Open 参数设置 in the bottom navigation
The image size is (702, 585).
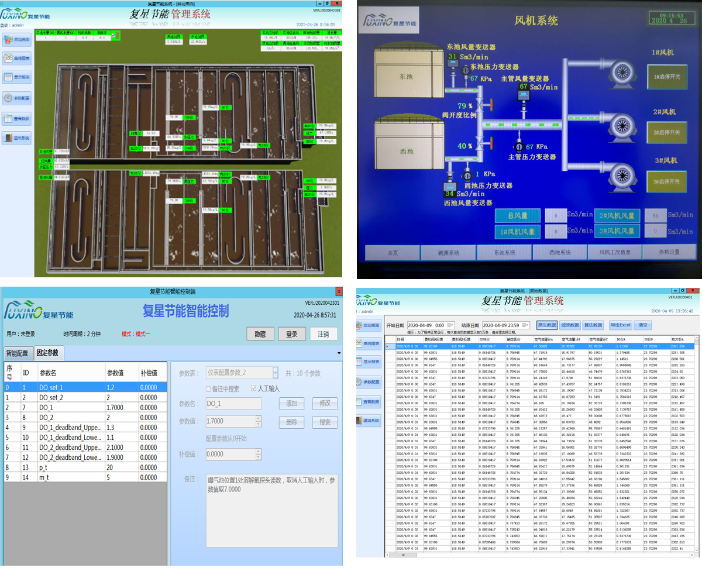(670, 253)
